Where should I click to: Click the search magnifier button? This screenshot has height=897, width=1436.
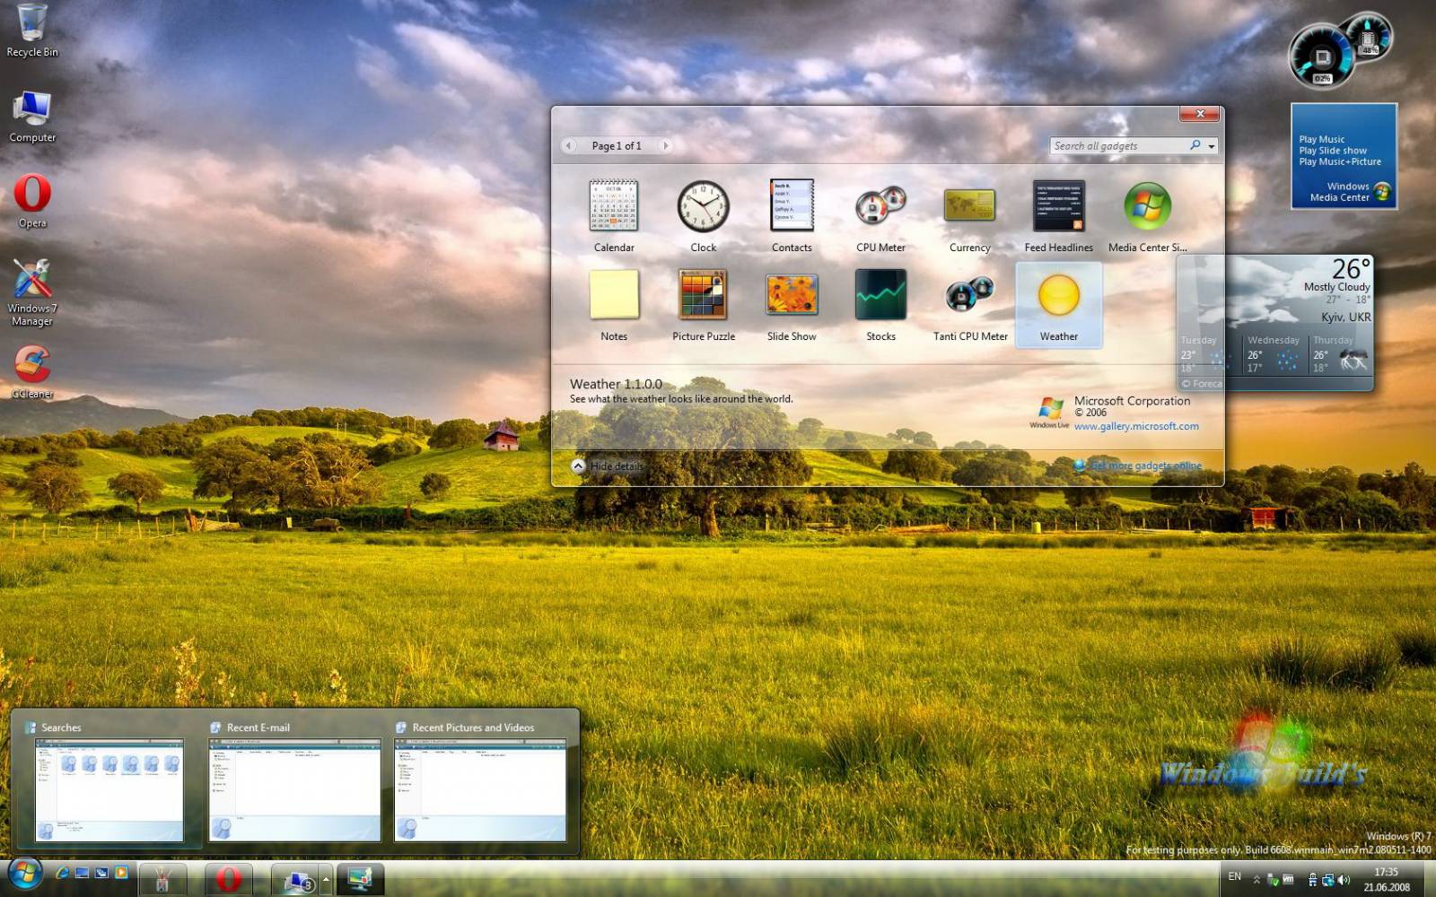click(x=1195, y=145)
